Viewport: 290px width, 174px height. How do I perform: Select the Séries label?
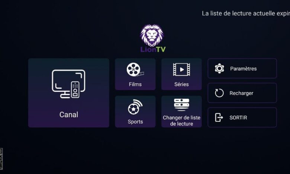[x=181, y=84]
